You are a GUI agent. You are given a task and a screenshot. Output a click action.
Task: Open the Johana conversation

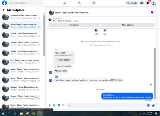coord(21,44)
